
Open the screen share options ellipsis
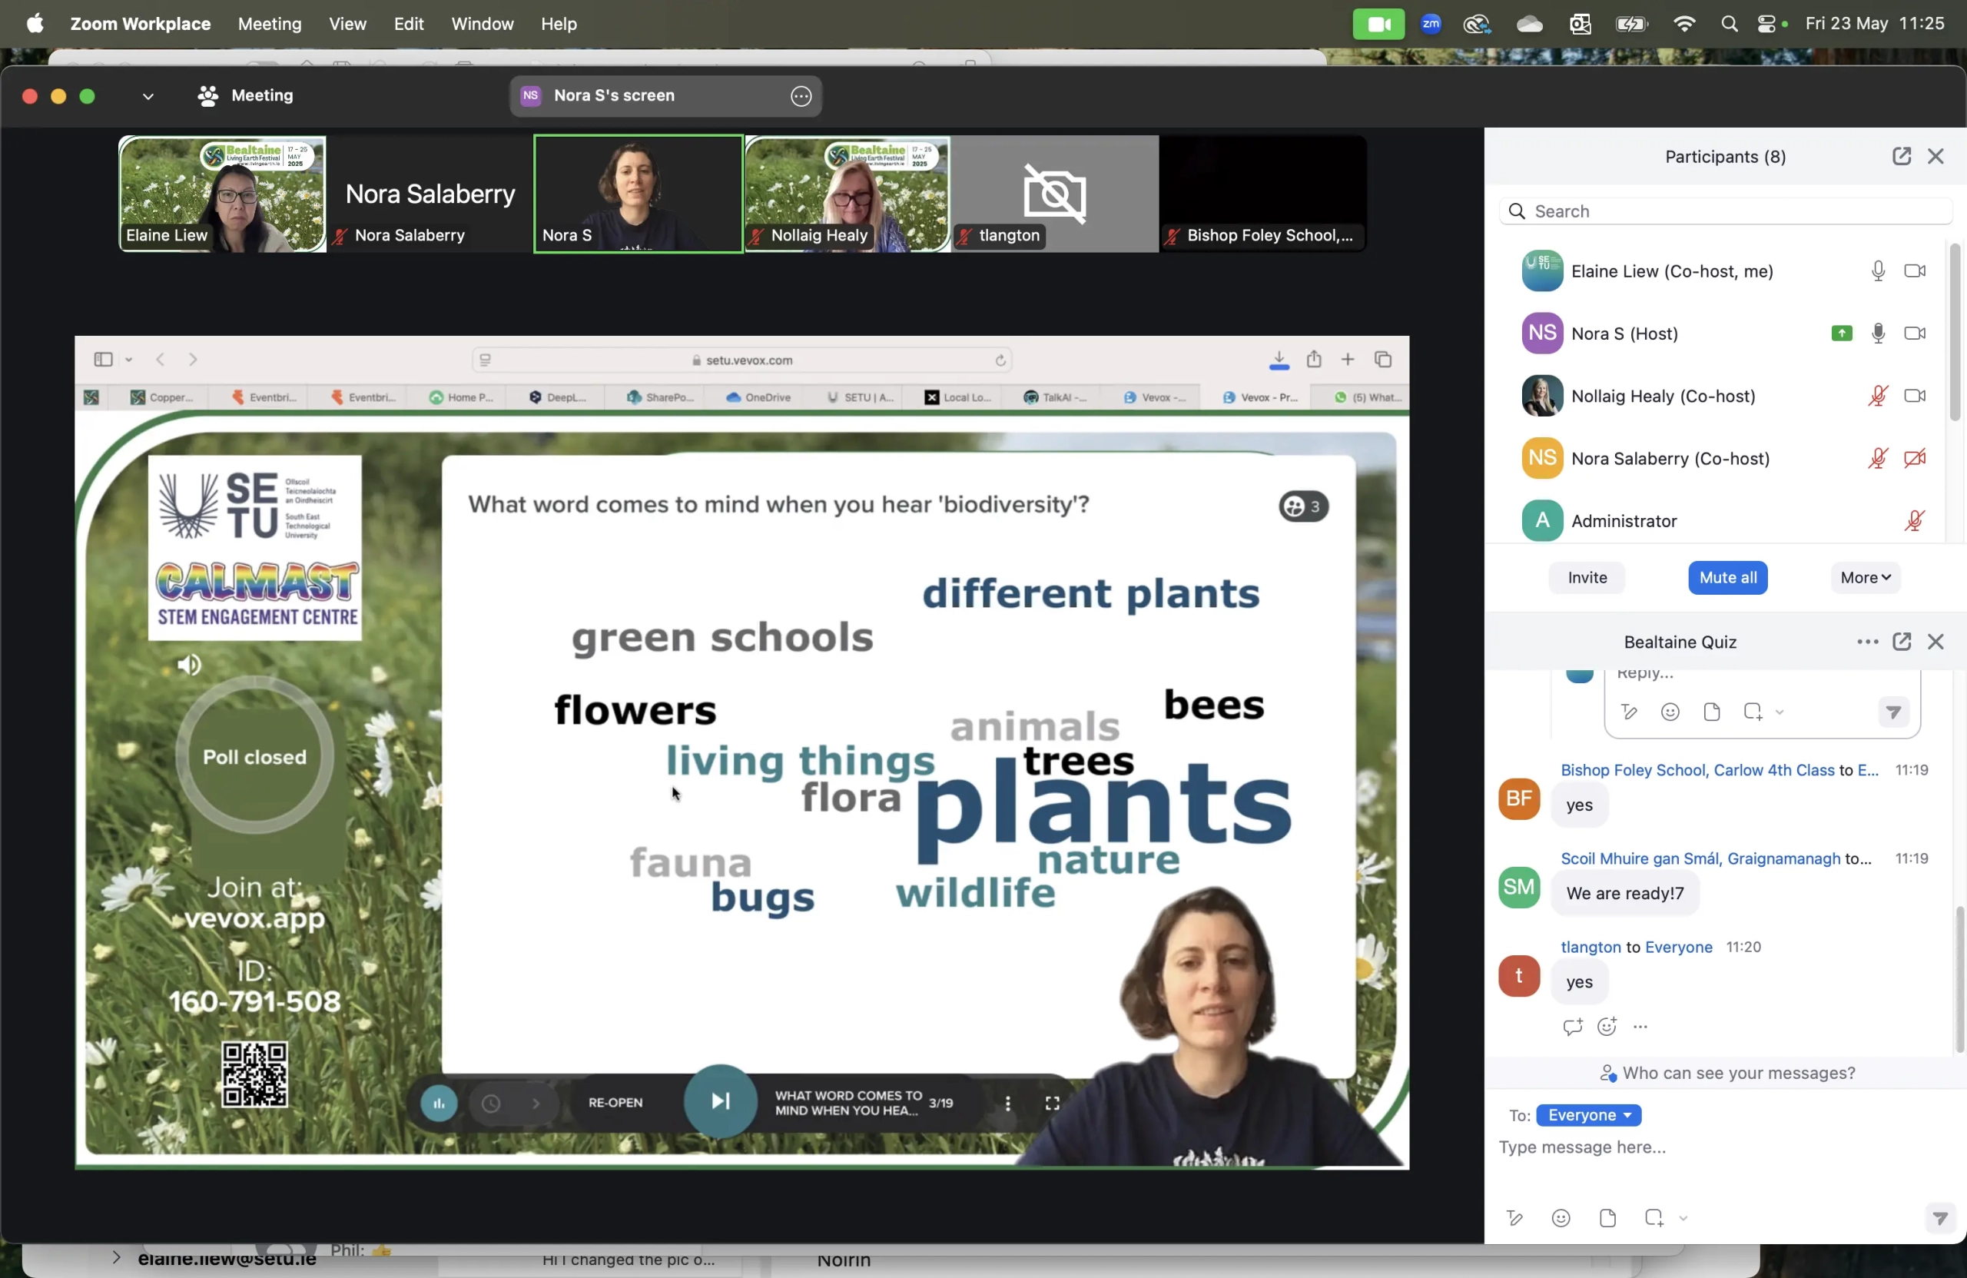pyautogui.click(x=800, y=96)
